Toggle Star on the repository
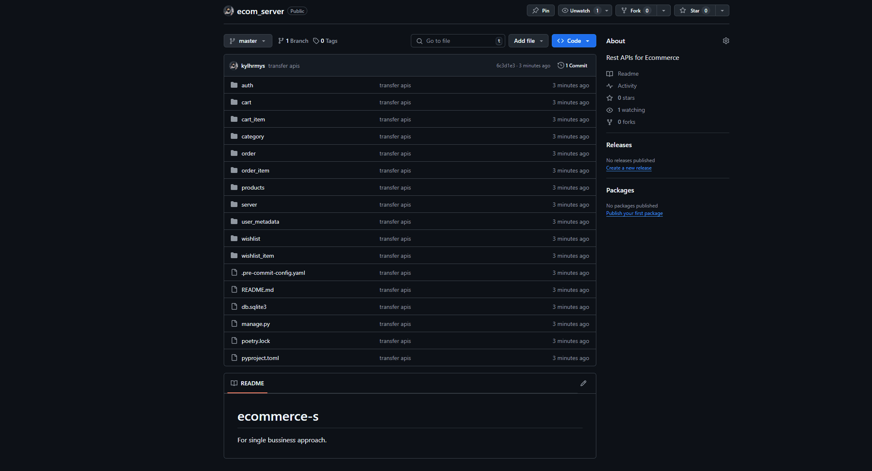This screenshot has width=872, height=471. tap(694, 11)
